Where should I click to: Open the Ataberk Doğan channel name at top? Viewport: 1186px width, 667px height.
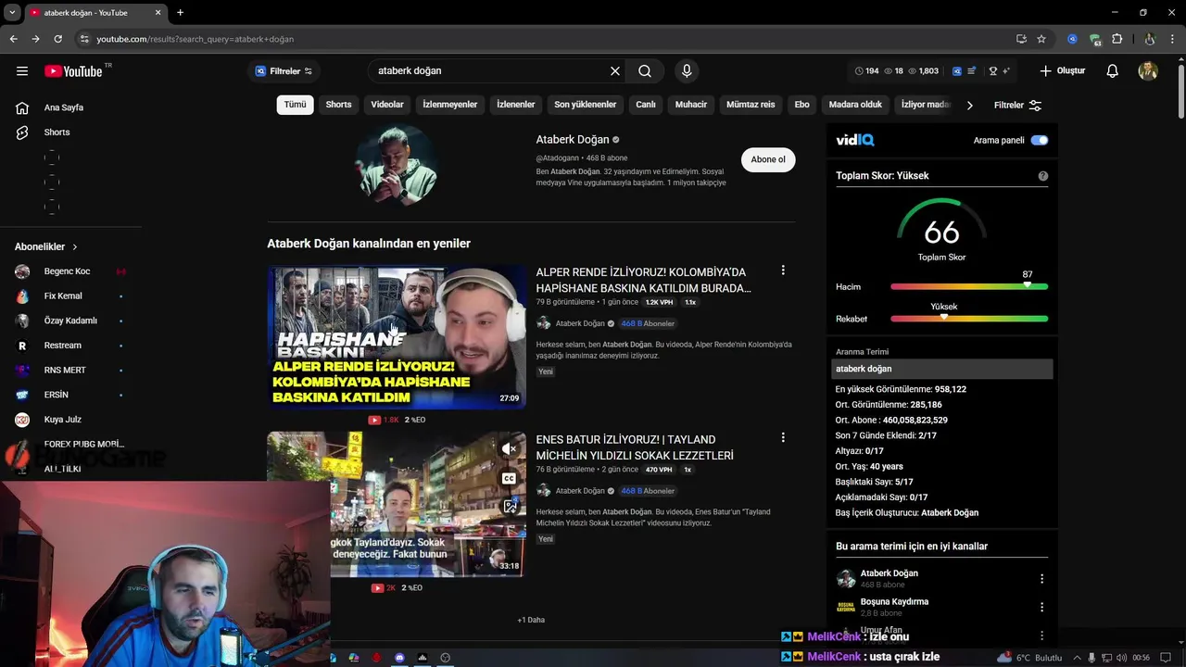click(x=573, y=140)
